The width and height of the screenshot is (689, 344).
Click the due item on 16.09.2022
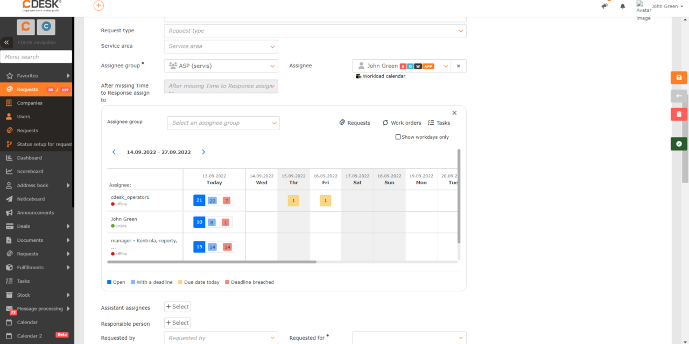click(325, 200)
